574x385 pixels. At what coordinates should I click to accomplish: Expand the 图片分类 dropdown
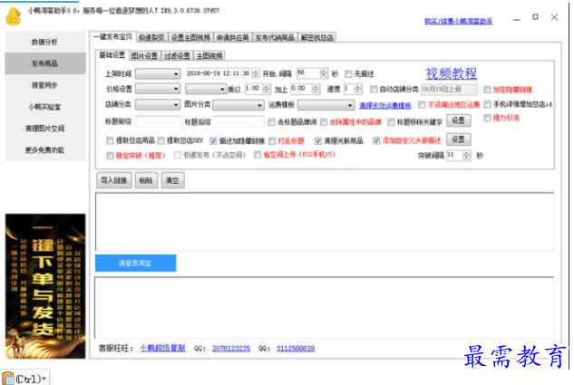[238, 105]
